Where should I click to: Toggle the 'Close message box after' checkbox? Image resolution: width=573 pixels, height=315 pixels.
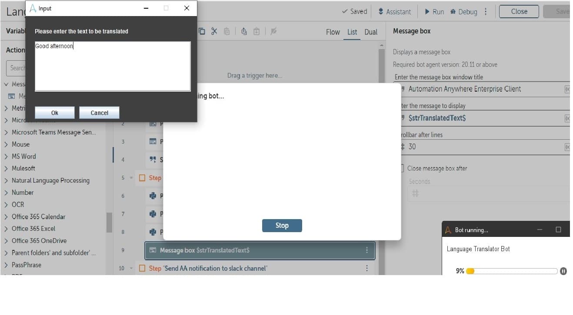[402, 168]
